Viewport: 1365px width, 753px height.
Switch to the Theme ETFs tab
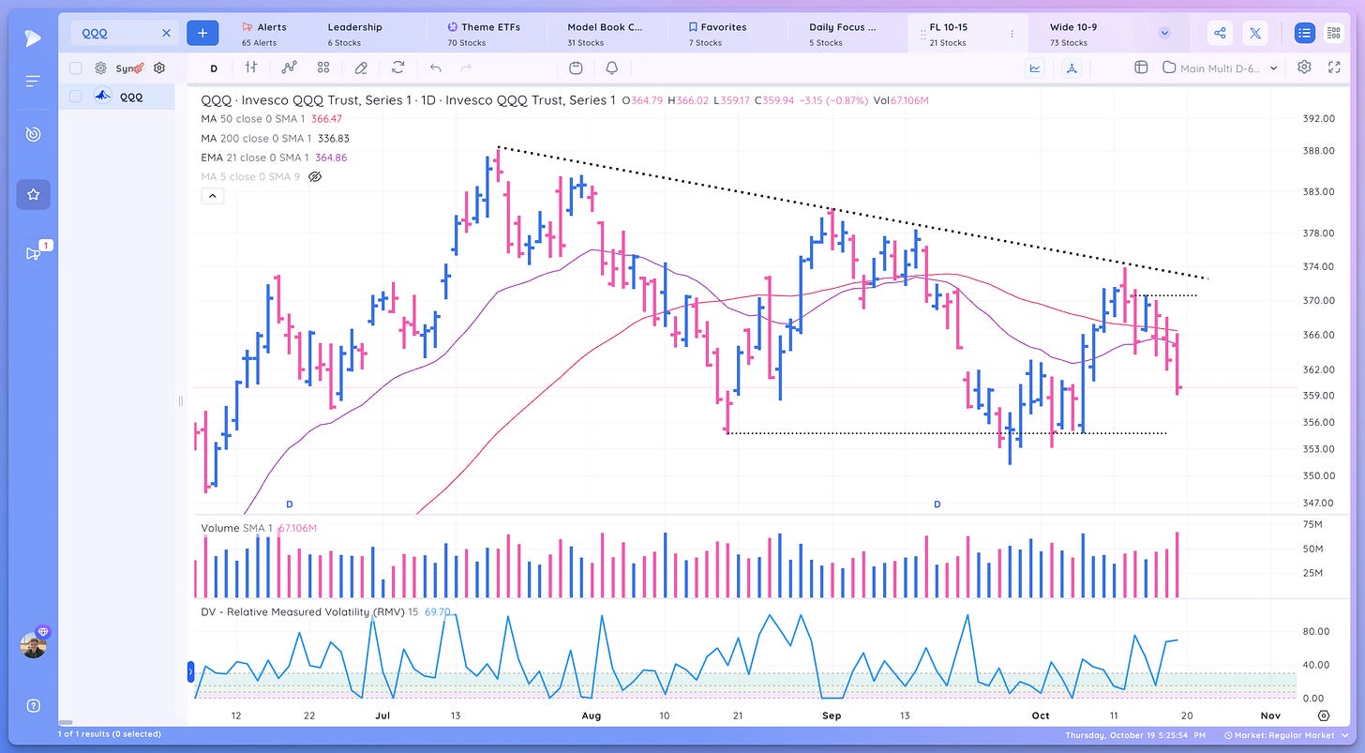484,34
